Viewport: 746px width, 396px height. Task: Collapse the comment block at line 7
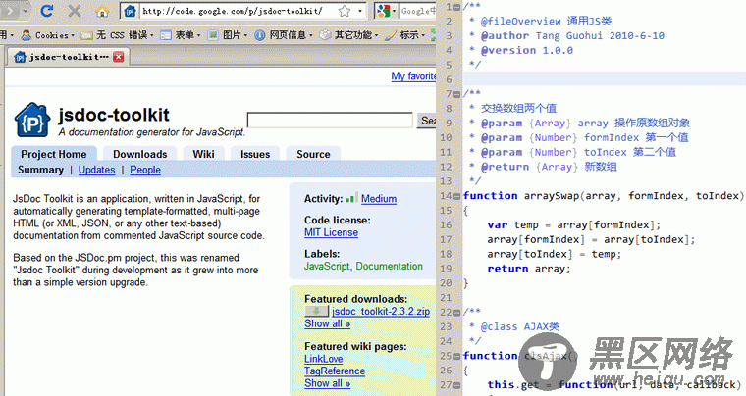[x=456, y=94]
